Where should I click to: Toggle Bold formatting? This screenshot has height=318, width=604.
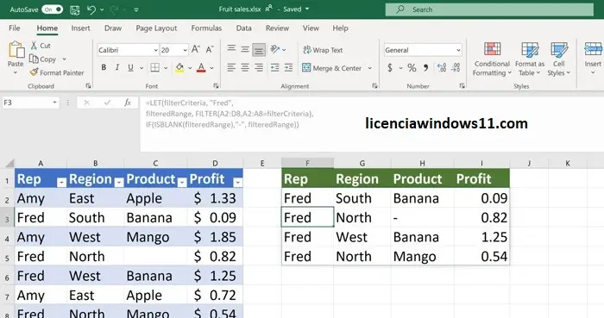104,68
